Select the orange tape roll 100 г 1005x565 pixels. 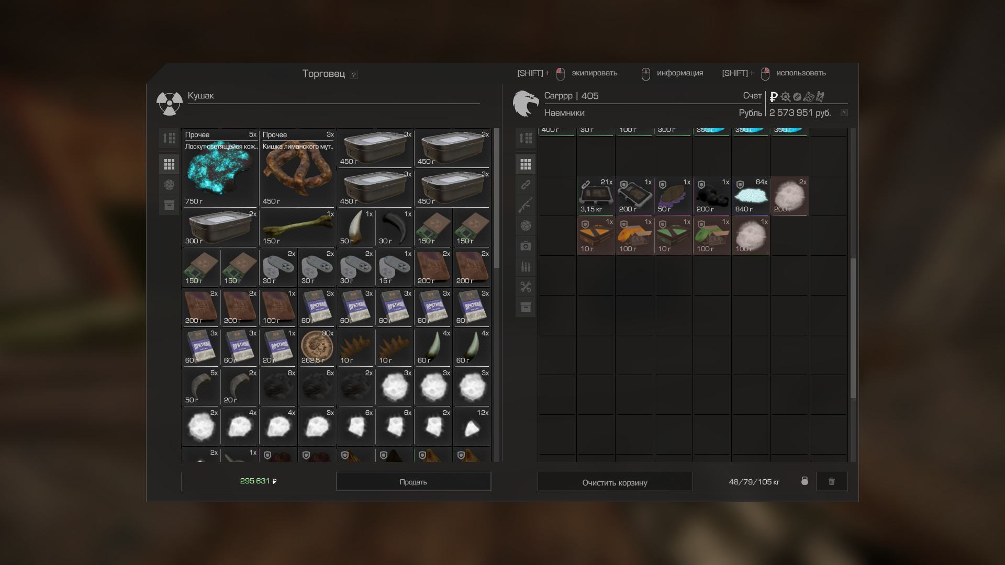tap(634, 235)
